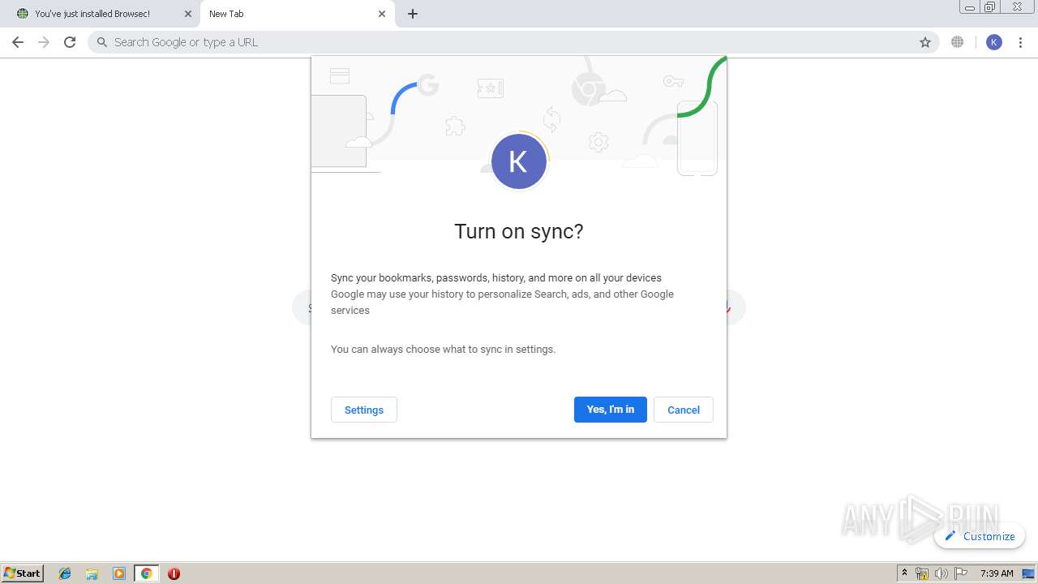The height and width of the screenshot is (584, 1038).
Task: Close the 'You've just installed Browsec!' tab
Action: click(x=188, y=14)
